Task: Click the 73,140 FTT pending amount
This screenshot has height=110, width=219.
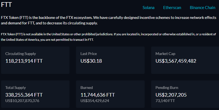Action: click(165, 101)
